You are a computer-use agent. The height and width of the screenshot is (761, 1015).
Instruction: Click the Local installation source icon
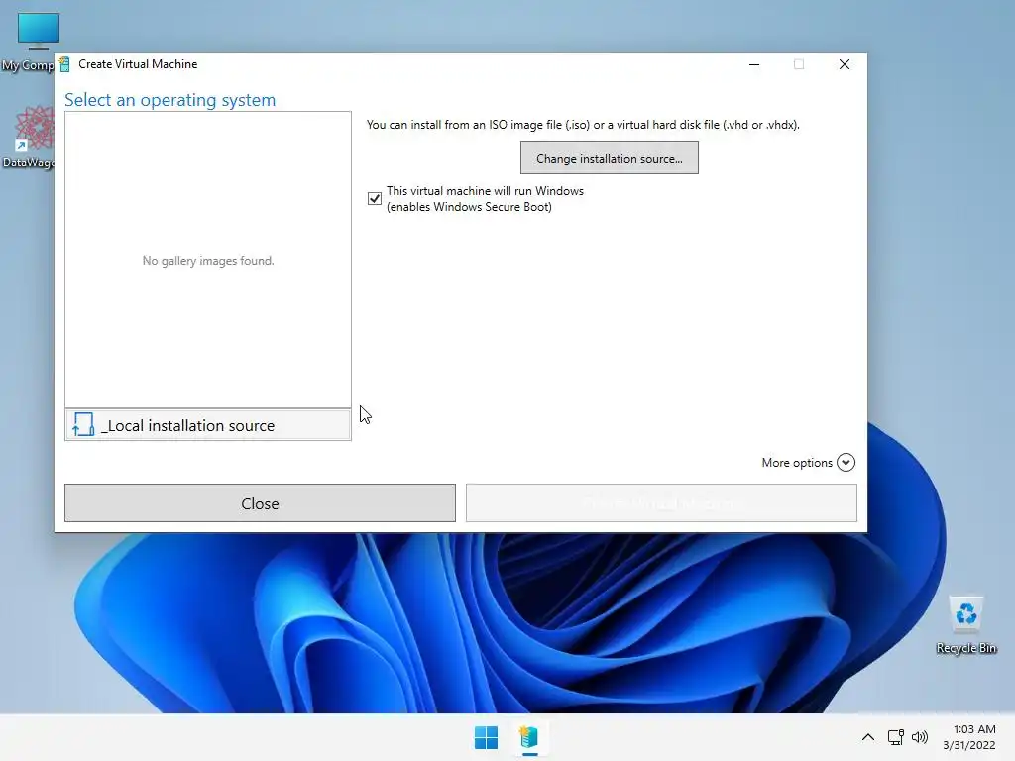(83, 425)
